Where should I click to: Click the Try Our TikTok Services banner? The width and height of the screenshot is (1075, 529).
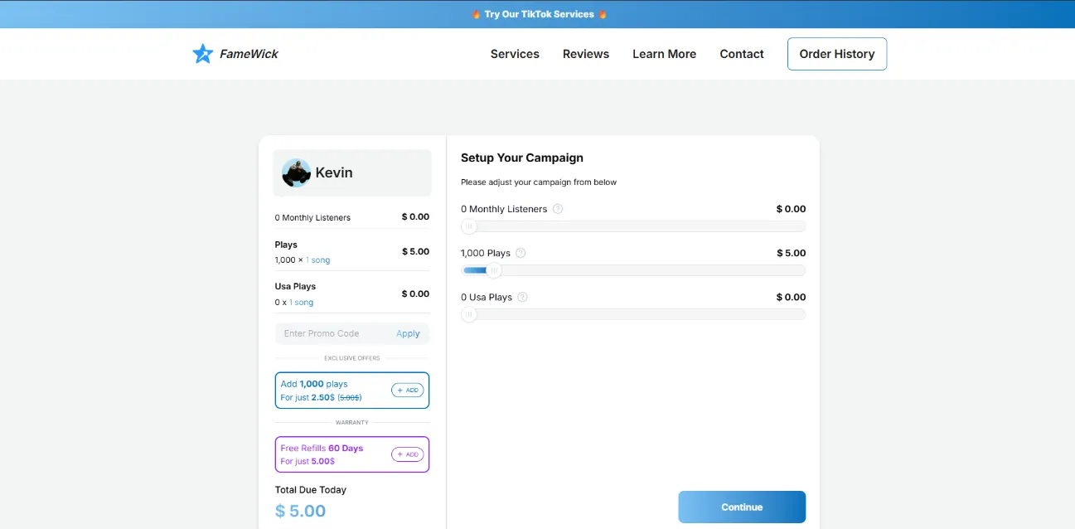pos(539,14)
